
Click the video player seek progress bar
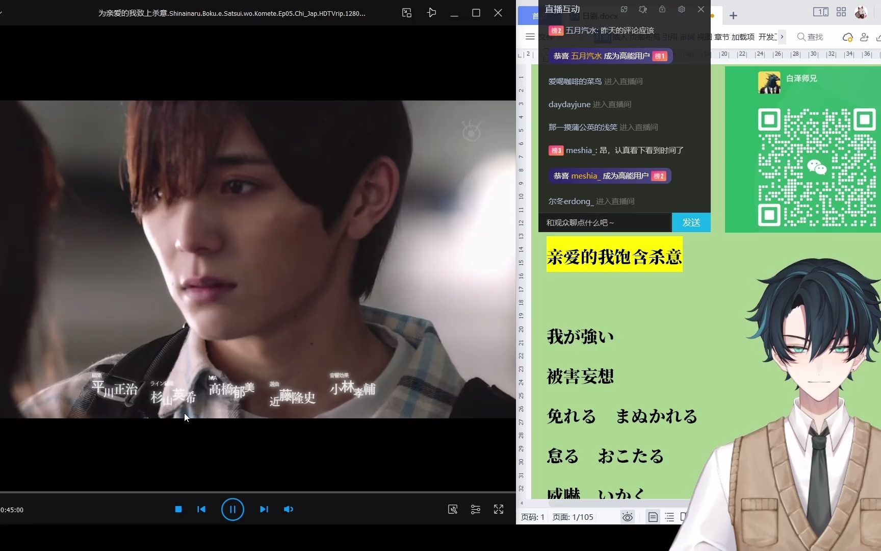pyautogui.click(x=257, y=492)
